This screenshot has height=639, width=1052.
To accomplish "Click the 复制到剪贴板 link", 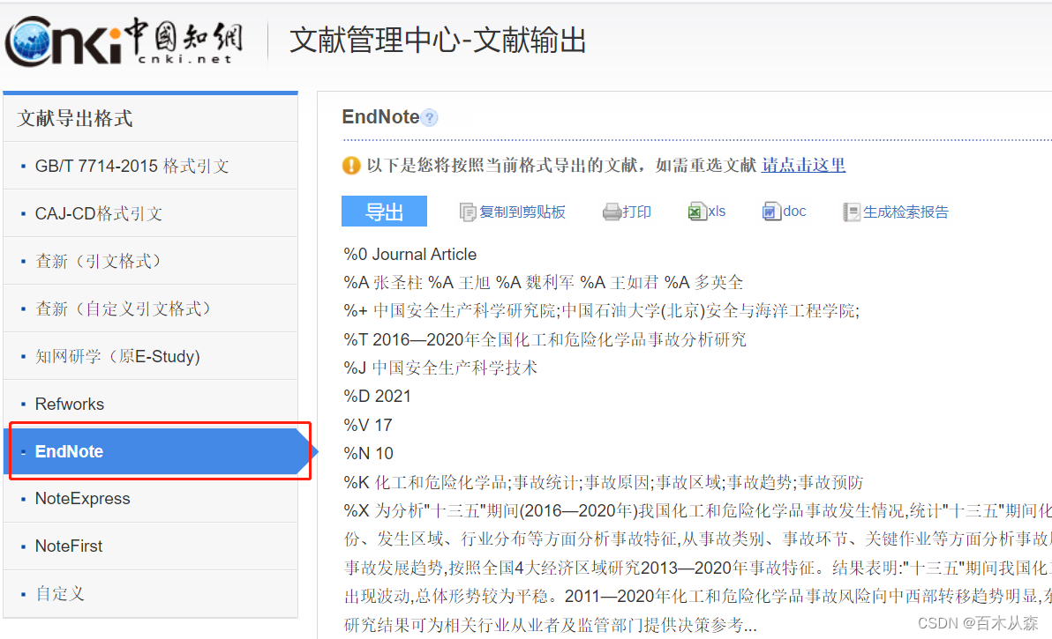I will (x=522, y=212).
